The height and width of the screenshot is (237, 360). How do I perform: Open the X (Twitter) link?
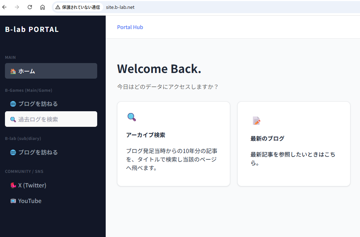32,185
